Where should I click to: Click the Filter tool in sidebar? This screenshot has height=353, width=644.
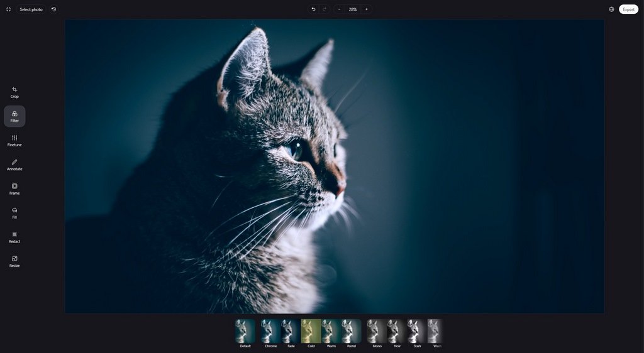[x=14, y=116]
